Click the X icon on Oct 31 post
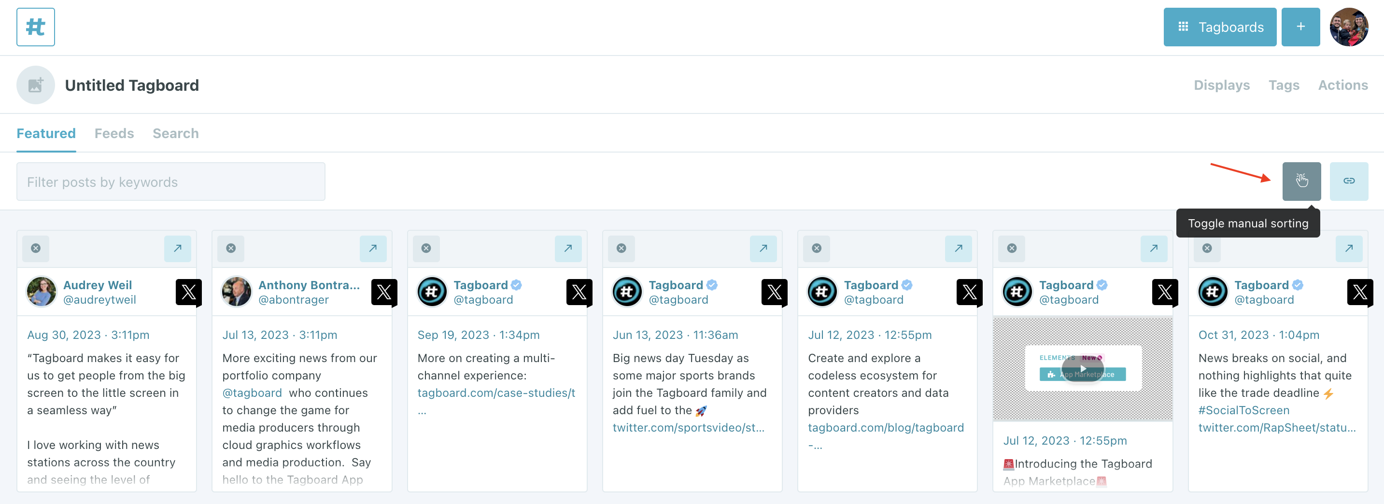 point(1360,292)
